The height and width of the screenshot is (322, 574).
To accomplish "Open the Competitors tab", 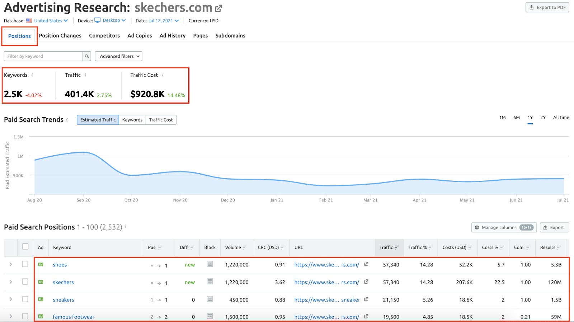I will pos(104,35).
